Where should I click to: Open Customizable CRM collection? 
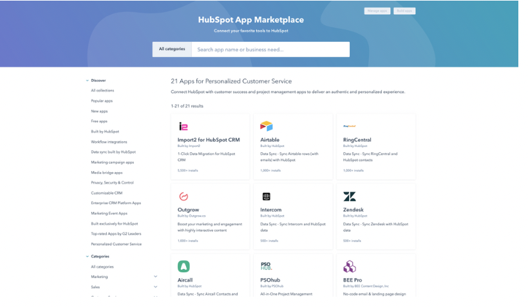tap(107, 193)
